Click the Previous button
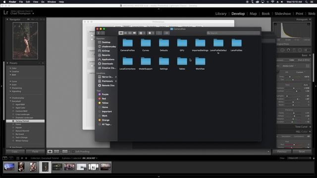 point(282,152)
